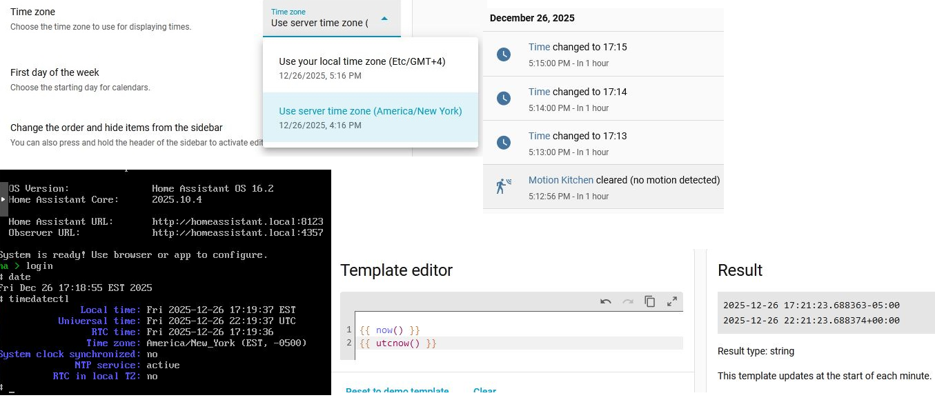Click terminal 'System clock synchronized: no' line
This screenshot has height=411, width=935.
pyautogui.click(x=79, y=354)
